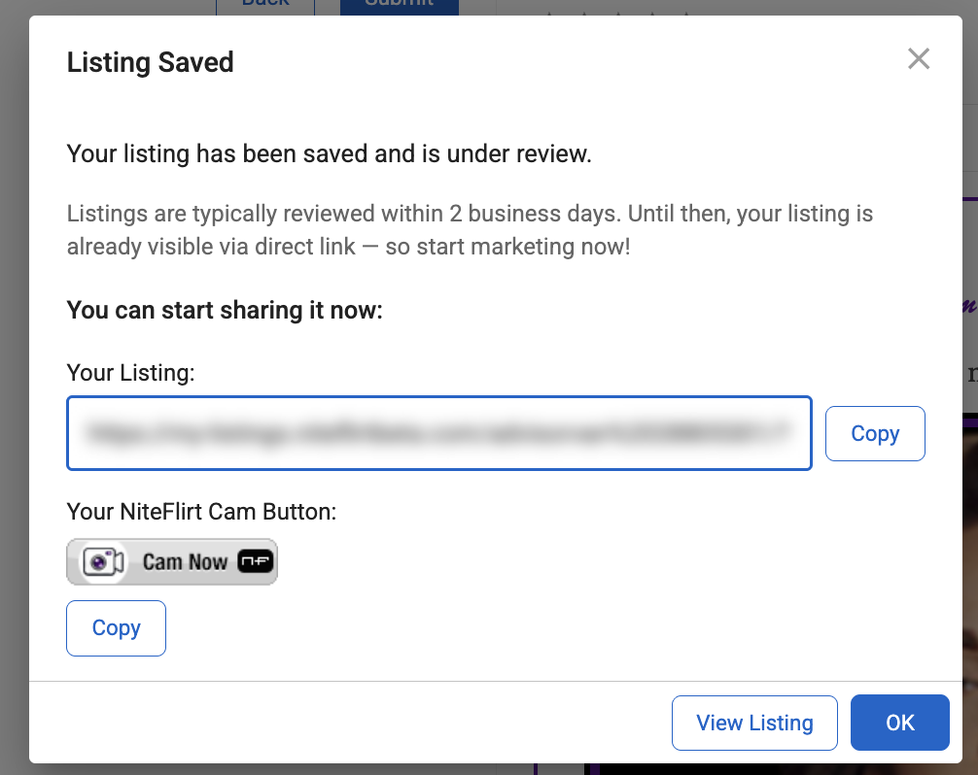Screen dimensions: 978x775
Task: Select the Your Listing URL field
Action: 439,433
